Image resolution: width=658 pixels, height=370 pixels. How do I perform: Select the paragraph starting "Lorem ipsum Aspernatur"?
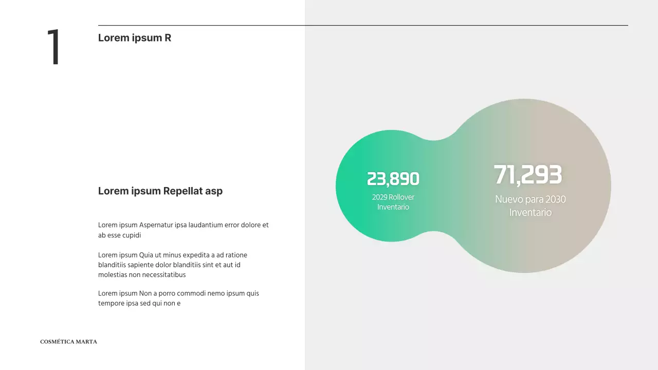point(183,230)
